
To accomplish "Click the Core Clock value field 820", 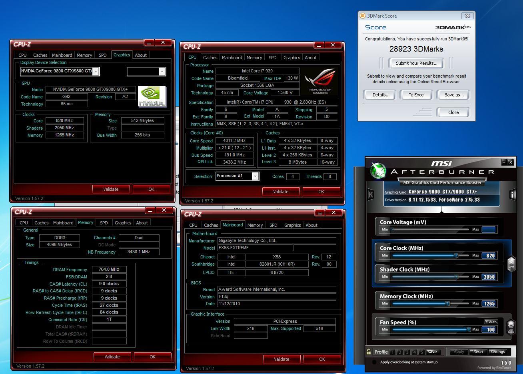I will coord(489,256).
